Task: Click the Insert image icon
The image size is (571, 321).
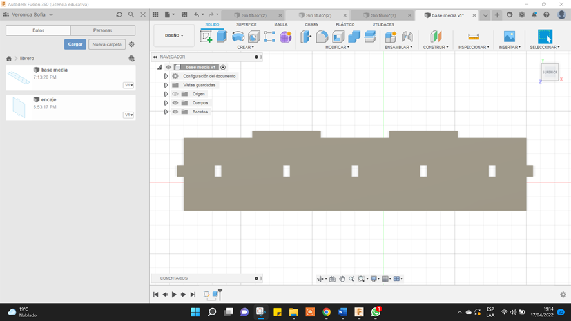Action: pyautogui.click(x=510, y=37)
